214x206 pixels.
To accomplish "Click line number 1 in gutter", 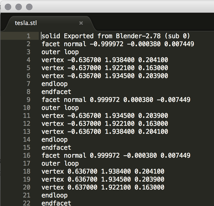I will pos(28,36).
